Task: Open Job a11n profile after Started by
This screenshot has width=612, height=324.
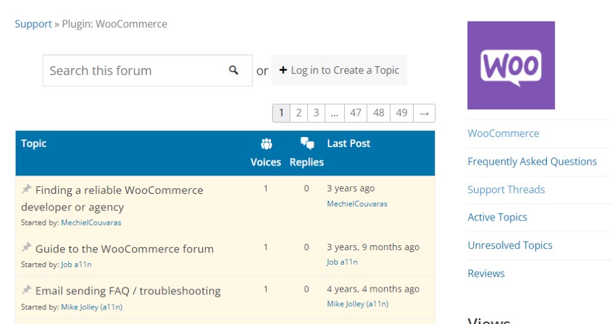Action: click(x=76, y=264)
